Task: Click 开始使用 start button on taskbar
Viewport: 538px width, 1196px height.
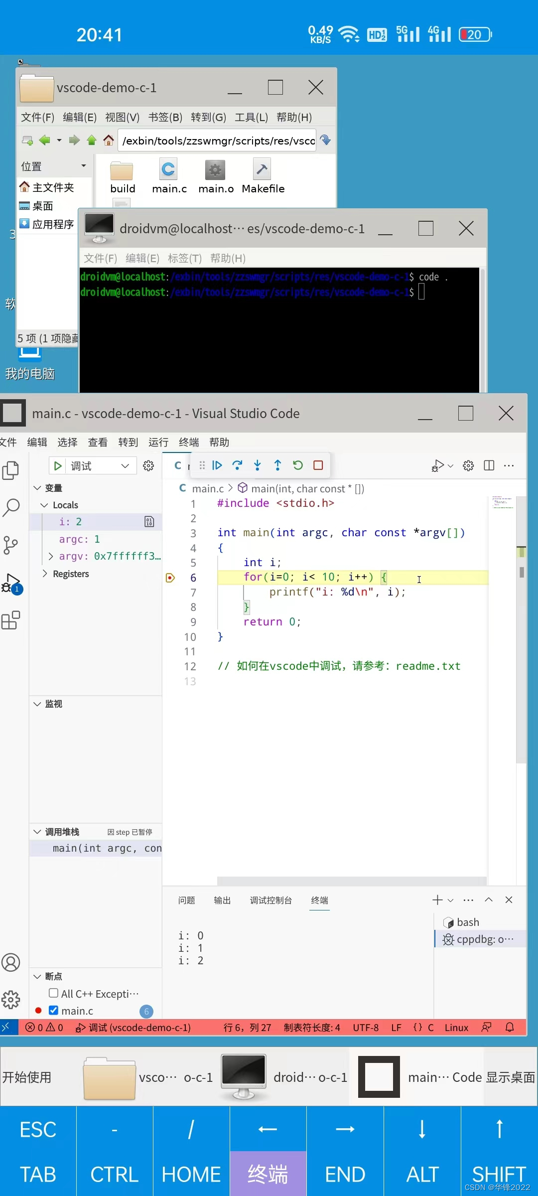Action: coord(27,1077)
